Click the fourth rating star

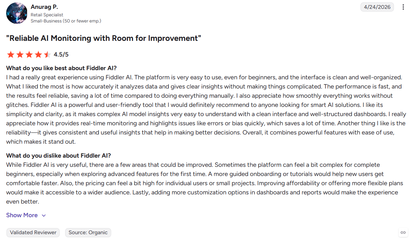[38, 54]
